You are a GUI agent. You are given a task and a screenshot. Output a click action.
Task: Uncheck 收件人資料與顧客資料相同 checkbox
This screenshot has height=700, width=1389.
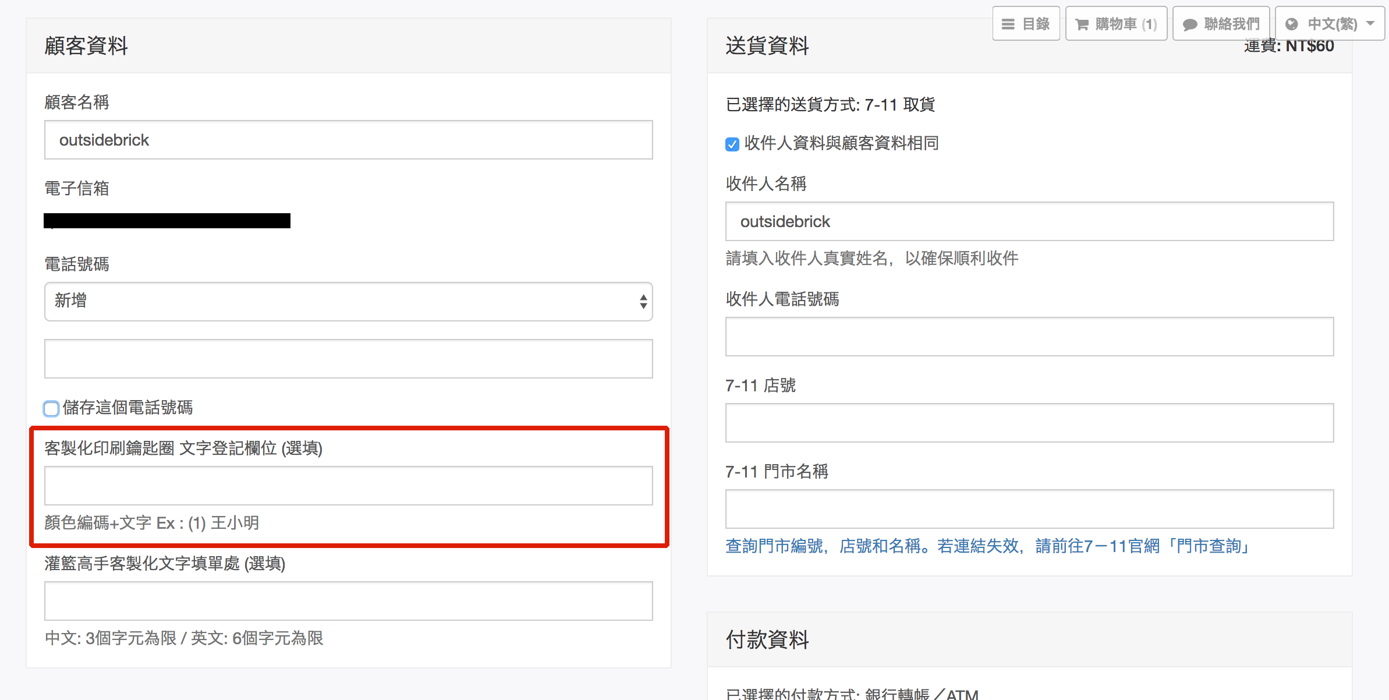pyautogui.click(x=732, y=144)
